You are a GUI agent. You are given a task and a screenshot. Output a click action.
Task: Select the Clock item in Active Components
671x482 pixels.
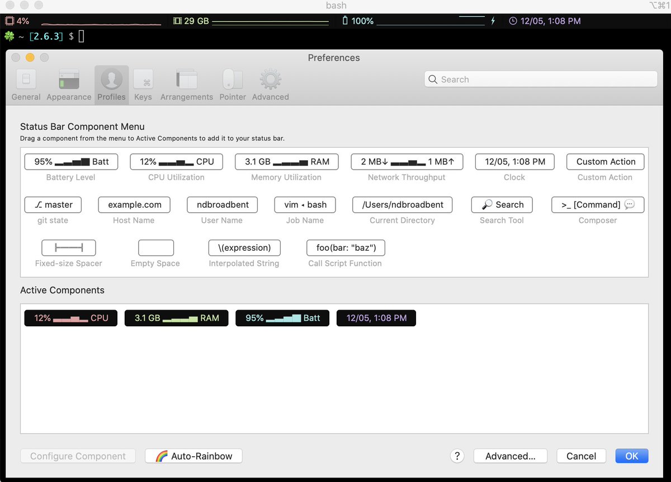coord(376,318)
